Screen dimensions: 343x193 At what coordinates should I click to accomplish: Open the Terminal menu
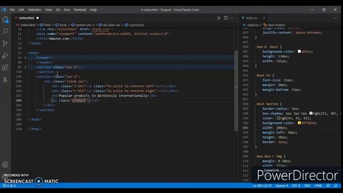point(80,10)
